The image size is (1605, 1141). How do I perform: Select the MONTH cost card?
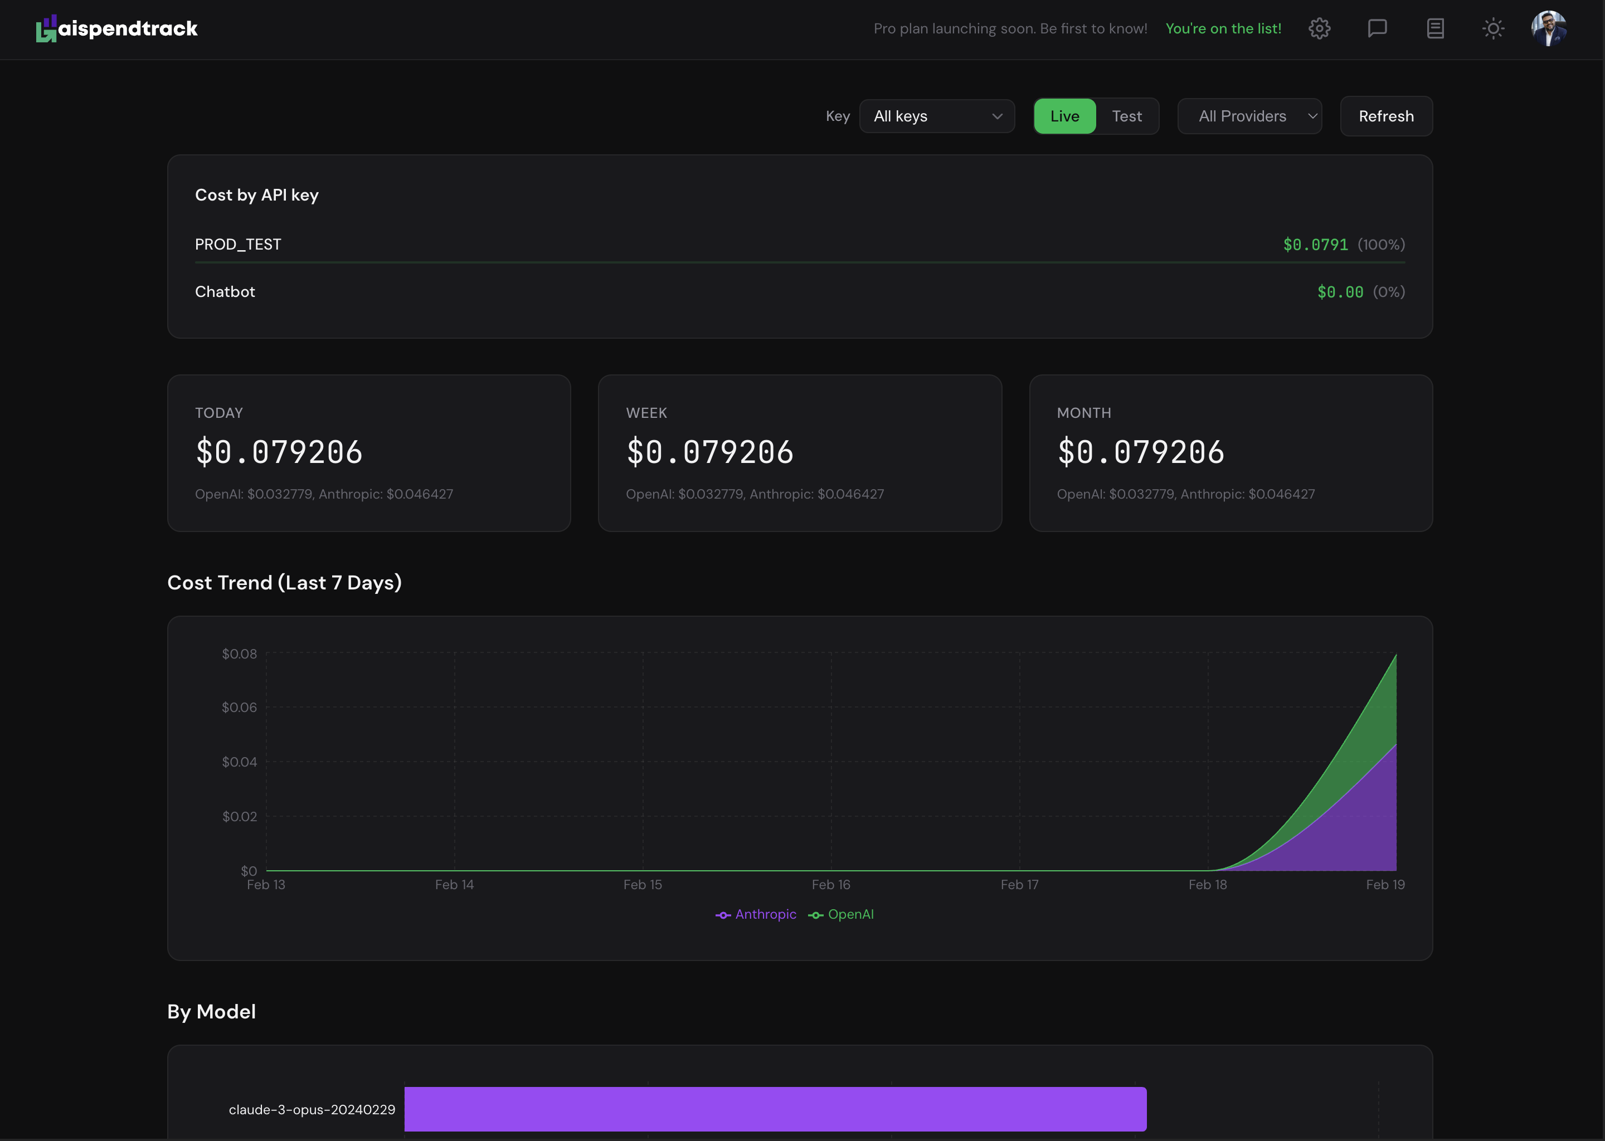pyautogui.click(x=1230, y=453)
